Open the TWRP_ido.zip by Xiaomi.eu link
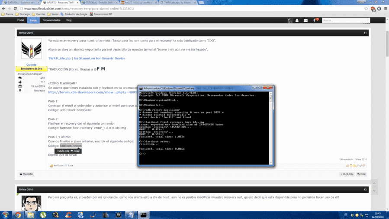 pos(87,58)
